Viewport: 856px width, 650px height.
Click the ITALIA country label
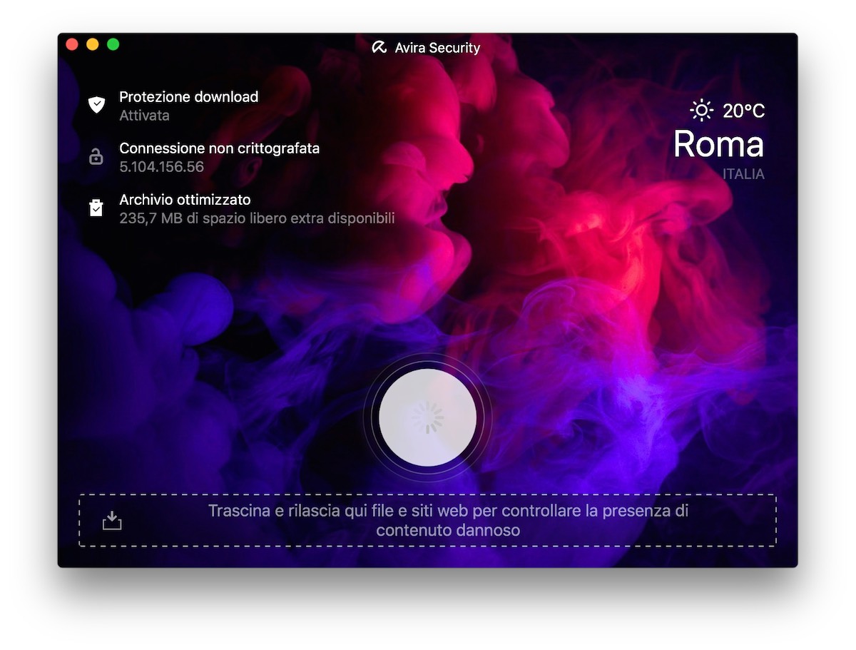coord(743,173)
